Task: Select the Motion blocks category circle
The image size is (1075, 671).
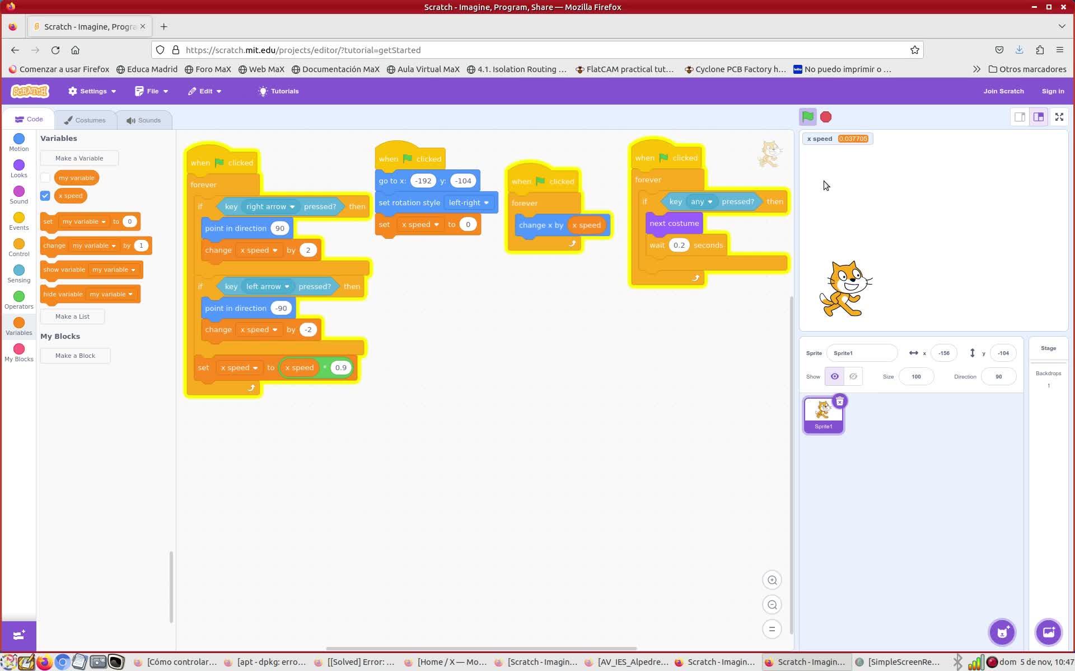Action: (x=18, y=139)
